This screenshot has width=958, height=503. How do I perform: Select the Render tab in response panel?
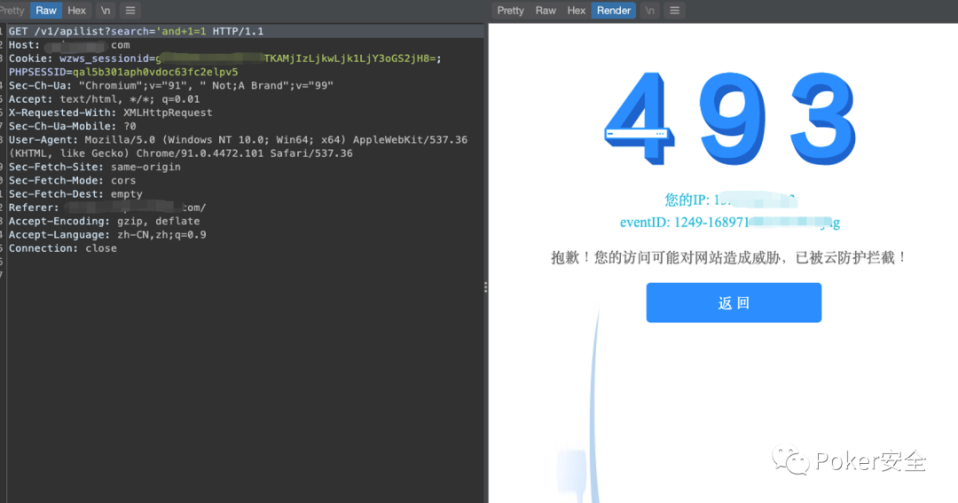point(614,11)
